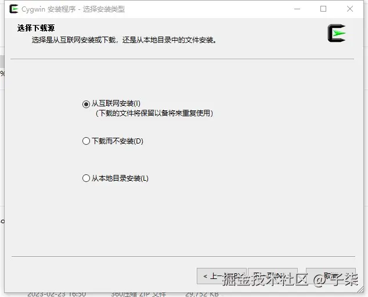Close the Cygwin installer window
Image resolution: width=368 pixels, height=297 pixels.
[x=350, y=9]
